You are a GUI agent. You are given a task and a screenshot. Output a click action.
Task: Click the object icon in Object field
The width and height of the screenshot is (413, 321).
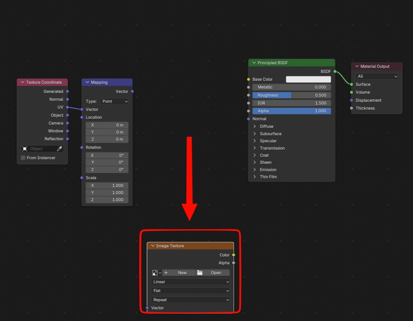(x=25, y=149)
